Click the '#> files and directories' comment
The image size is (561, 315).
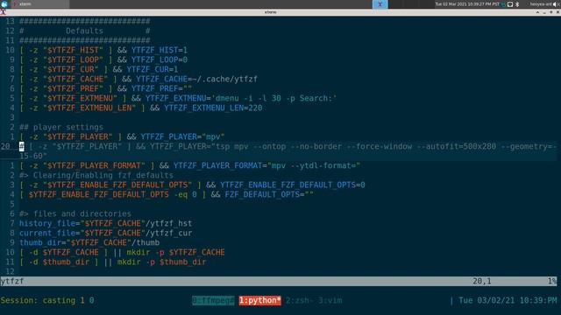[x=75, y=213]
